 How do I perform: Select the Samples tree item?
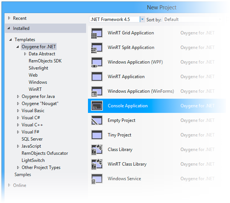coord(23,175)
